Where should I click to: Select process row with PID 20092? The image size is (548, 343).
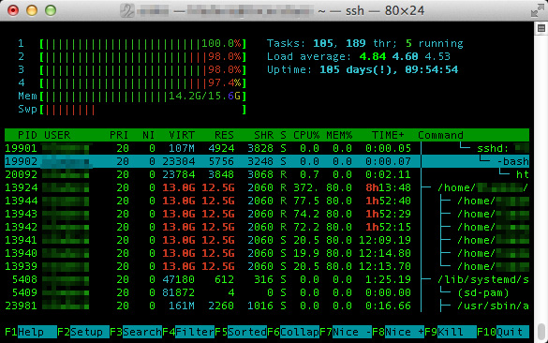pyautogui.click(x=267, y=174)
